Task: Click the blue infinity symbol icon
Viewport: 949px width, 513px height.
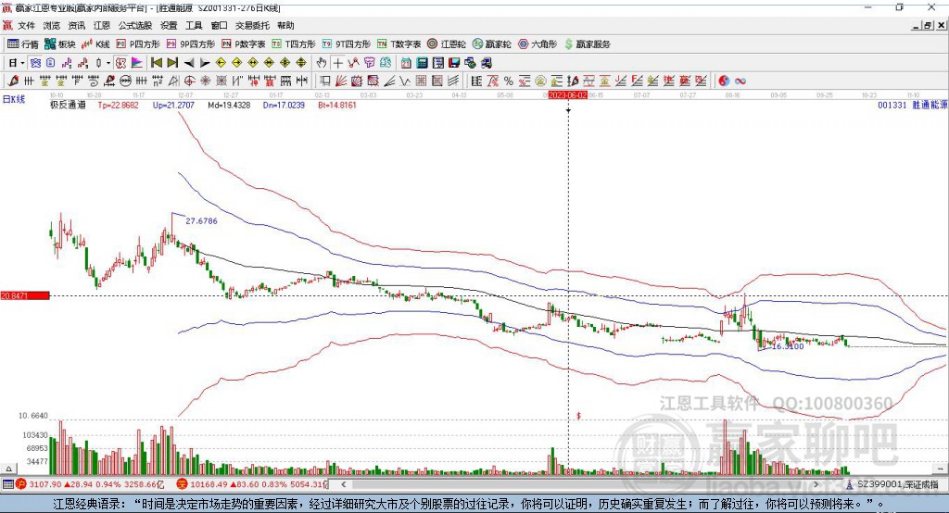Action: click(740, 81)
